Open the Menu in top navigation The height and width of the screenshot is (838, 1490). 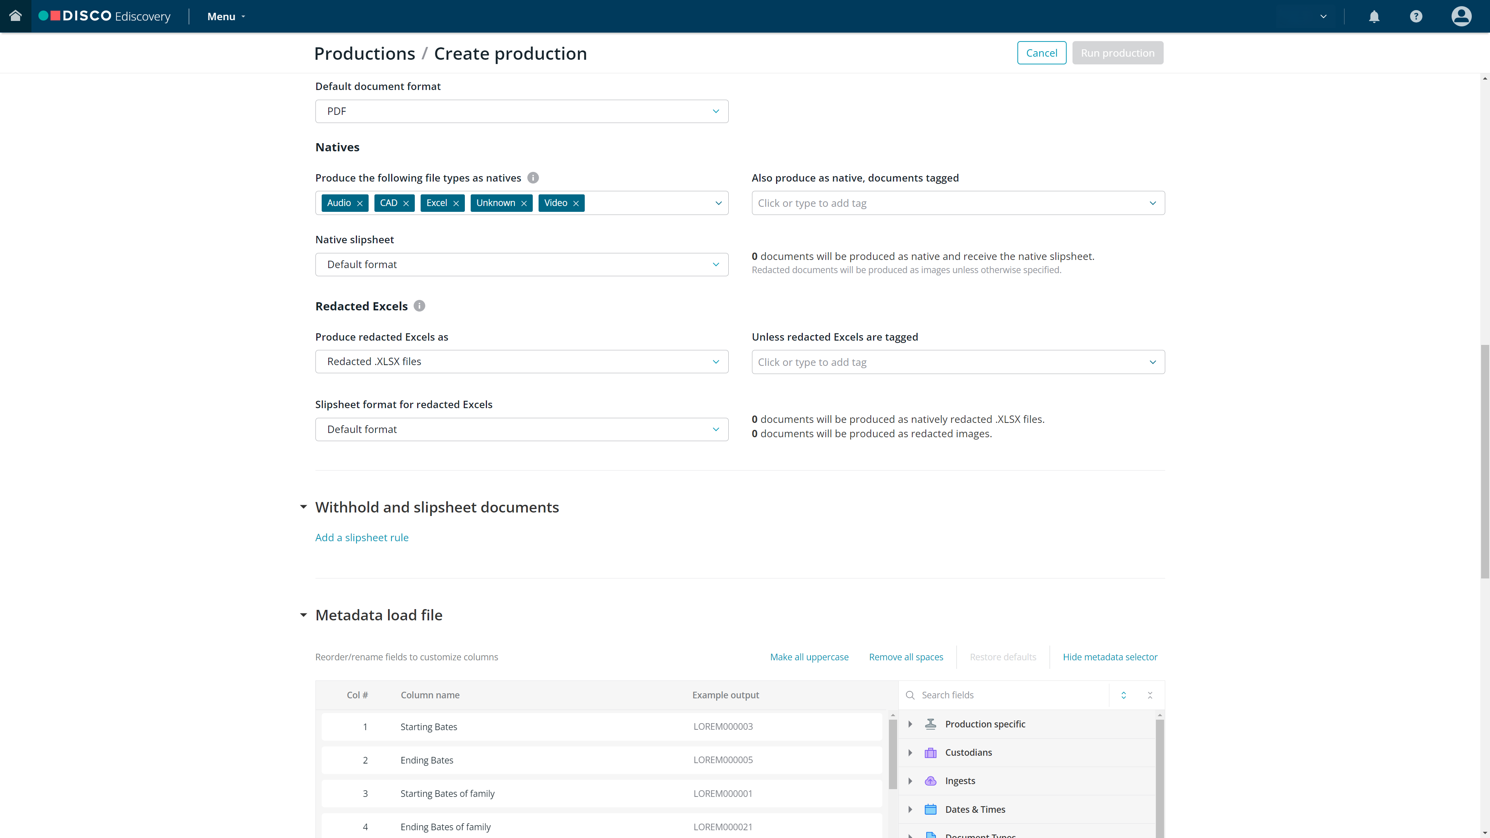click(x=226, y=16)
